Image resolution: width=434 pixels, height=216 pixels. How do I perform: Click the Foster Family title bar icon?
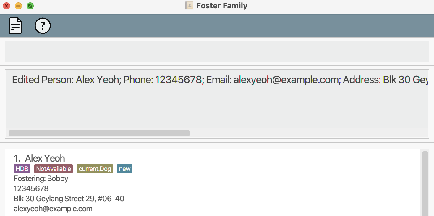tap(189, 6)
